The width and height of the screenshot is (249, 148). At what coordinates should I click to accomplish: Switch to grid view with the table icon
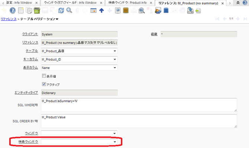click(x=93, y=11)
